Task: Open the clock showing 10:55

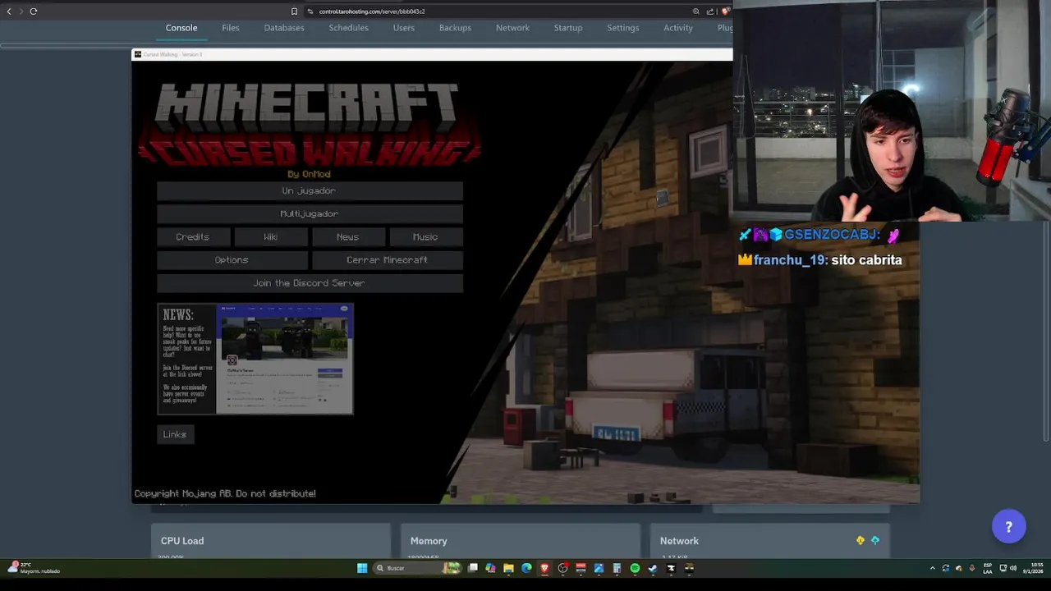Action: point(1033,568)
